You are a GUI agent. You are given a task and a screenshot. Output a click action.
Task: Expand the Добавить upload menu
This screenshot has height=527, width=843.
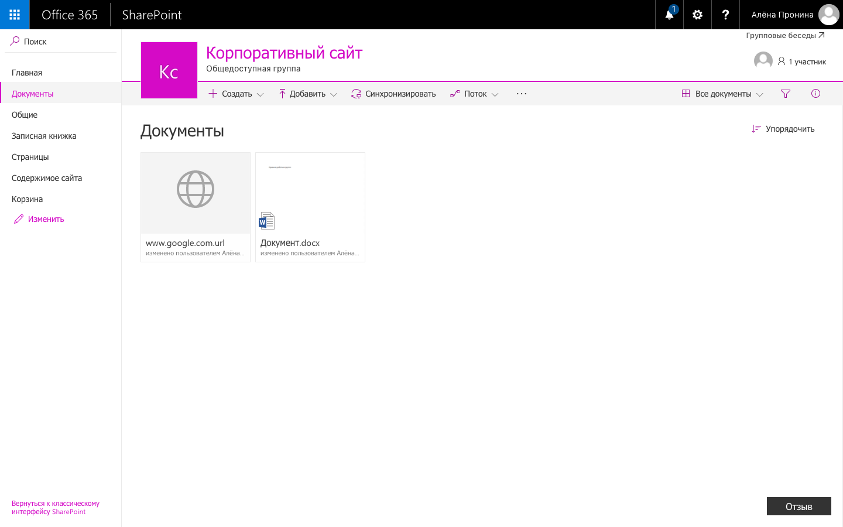(x=307, y=93)
